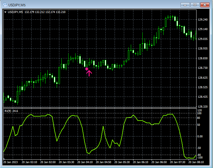Screen dimensions: 213x168
Task: Click price level 129.035 on the scale
Action: 203,39
